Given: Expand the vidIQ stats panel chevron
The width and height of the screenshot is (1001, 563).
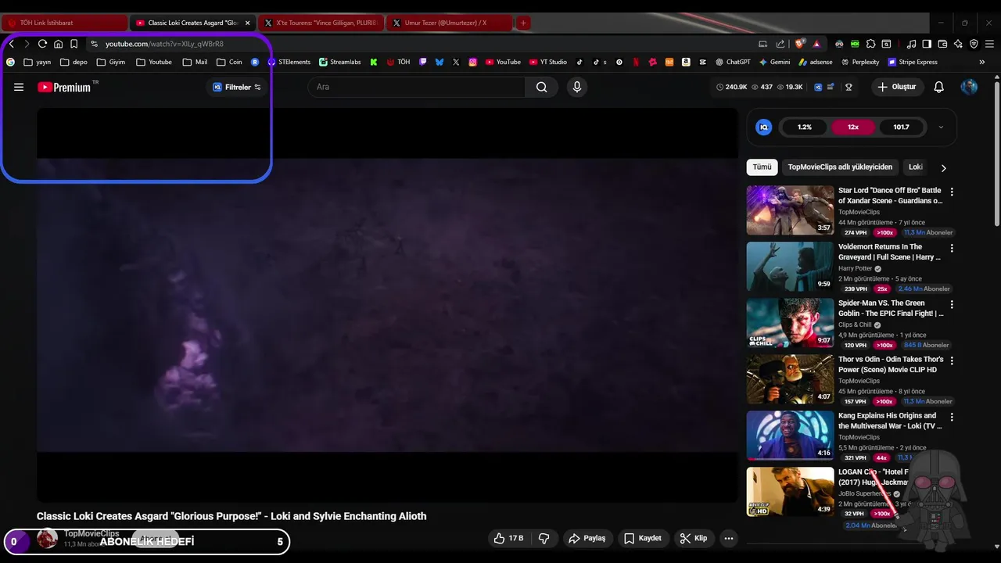Looking at the screenshot, I should pos(941,127).
